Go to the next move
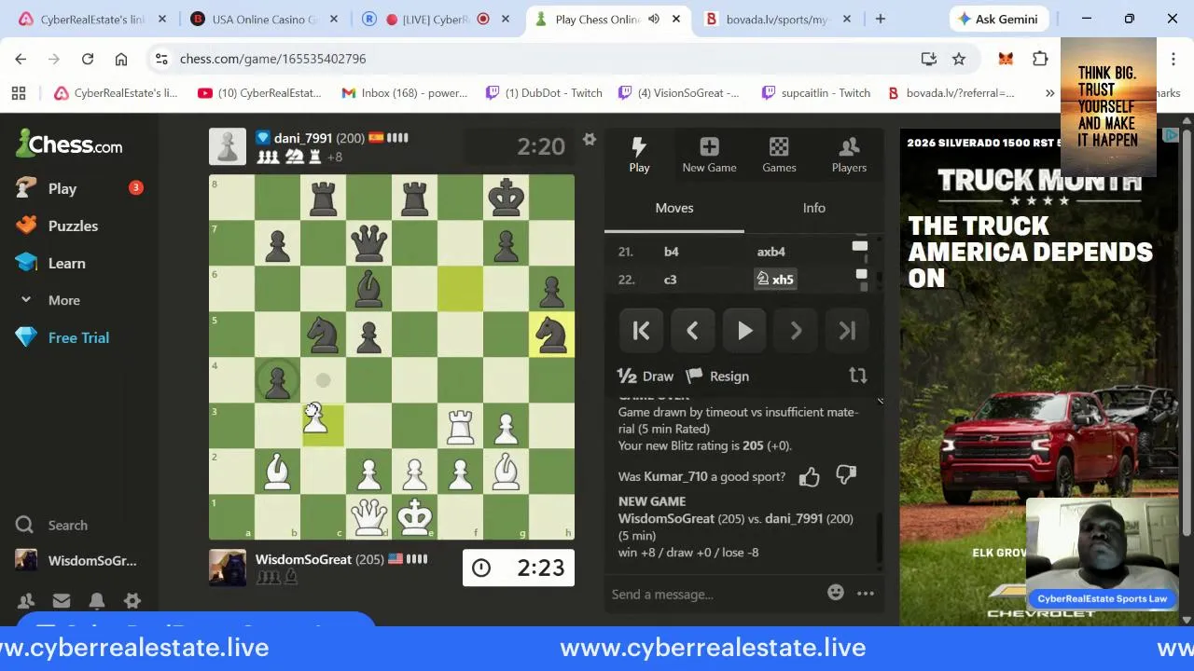1194x671 pixels. 796,331
